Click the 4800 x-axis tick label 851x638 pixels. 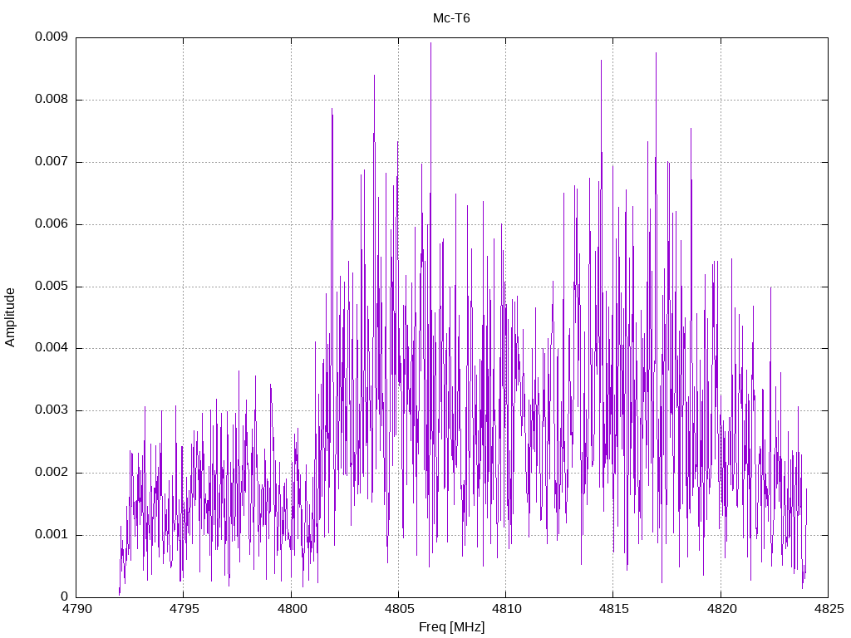292,609
